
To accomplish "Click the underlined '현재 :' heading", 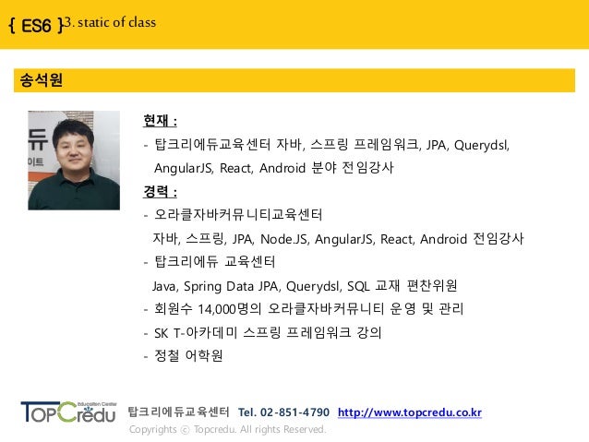I will tap(160, 121).
